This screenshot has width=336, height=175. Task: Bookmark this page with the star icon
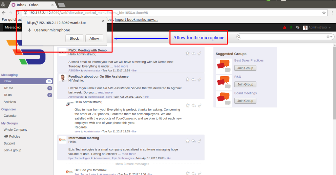[324, 13]
